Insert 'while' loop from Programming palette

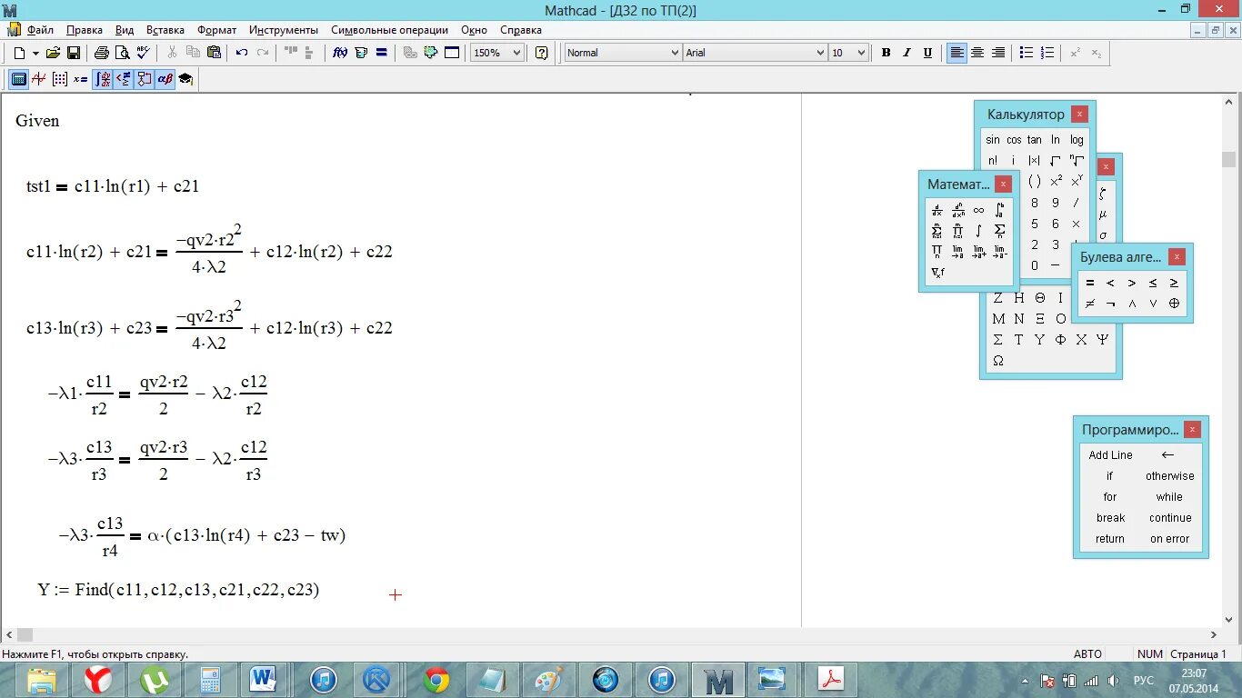click(x=1170, y=497)
